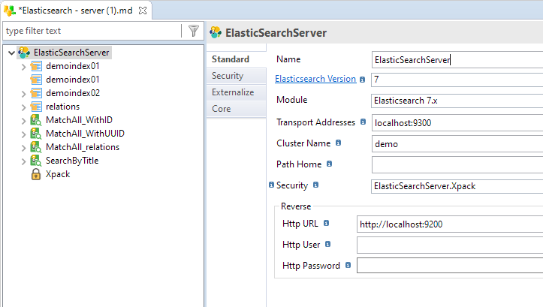Viewport: 543px width, 307px height.
Task: Click info icon next to Path Home
Action: tap(330, 164)
